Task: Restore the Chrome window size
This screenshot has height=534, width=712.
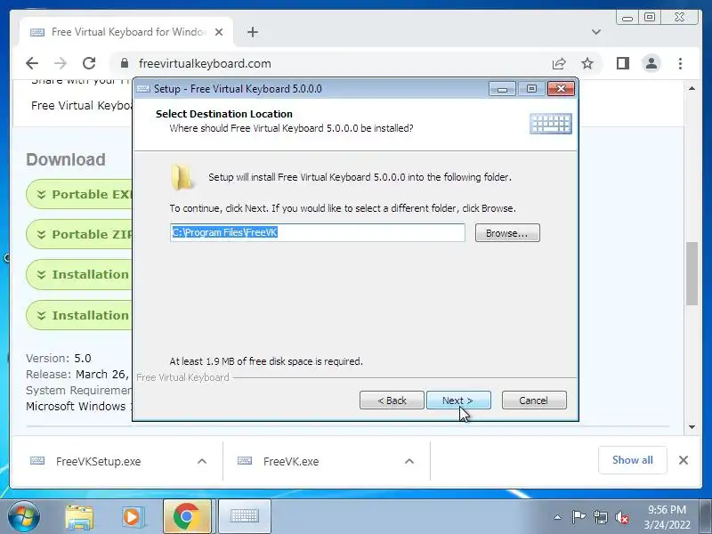Action: (650, 17)
